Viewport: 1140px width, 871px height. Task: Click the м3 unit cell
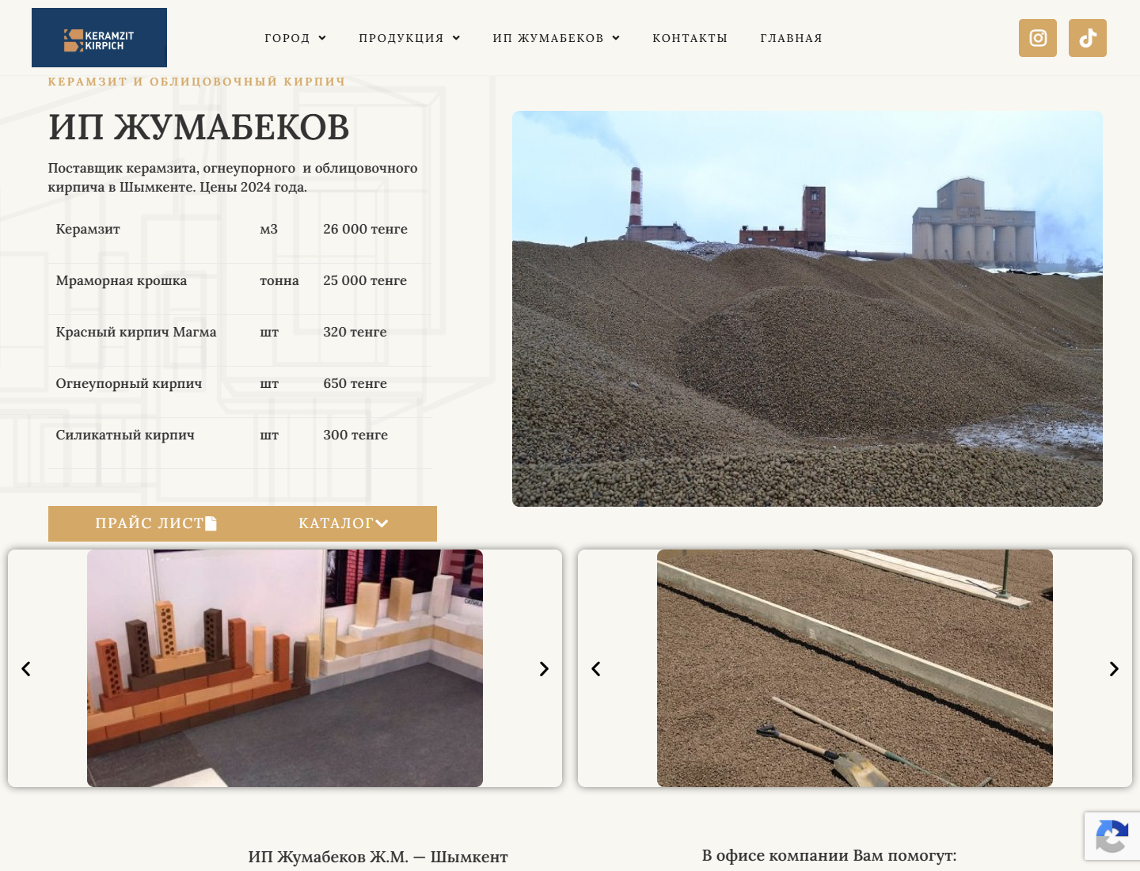point(269,229)
